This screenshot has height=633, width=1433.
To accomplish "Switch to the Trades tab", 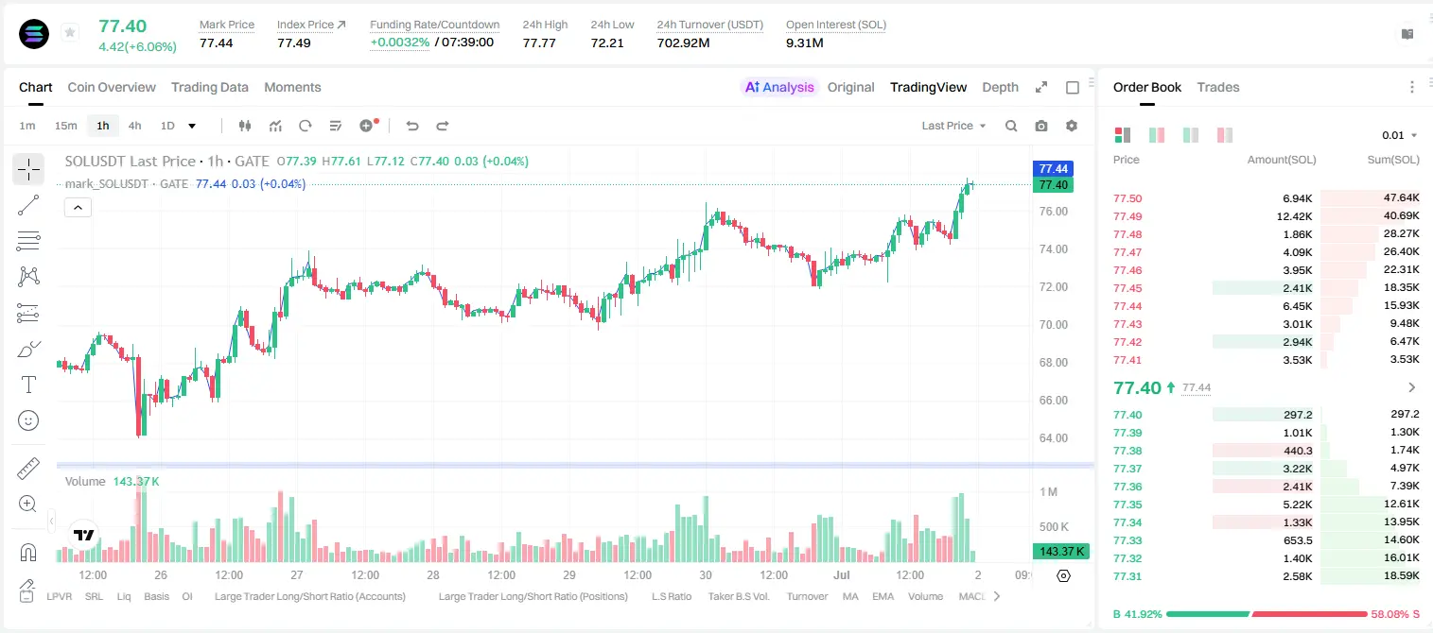I will [x=1218, y=87].
